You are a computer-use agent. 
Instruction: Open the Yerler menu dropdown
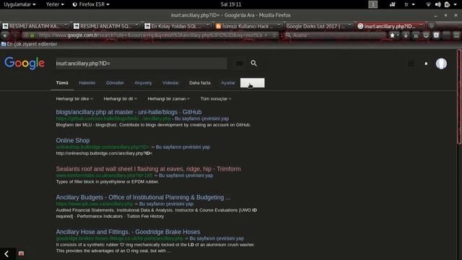[55, 4]
